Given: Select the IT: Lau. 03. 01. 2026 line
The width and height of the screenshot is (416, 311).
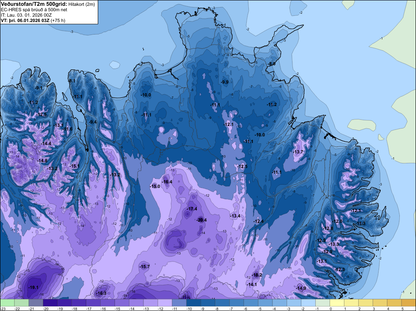Looking at the screenshot, I should point(26,15).
